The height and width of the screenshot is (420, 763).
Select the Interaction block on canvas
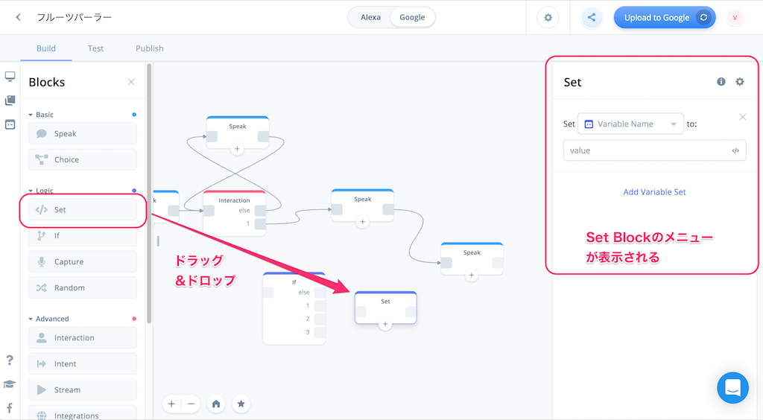click(x=234, y=213)
